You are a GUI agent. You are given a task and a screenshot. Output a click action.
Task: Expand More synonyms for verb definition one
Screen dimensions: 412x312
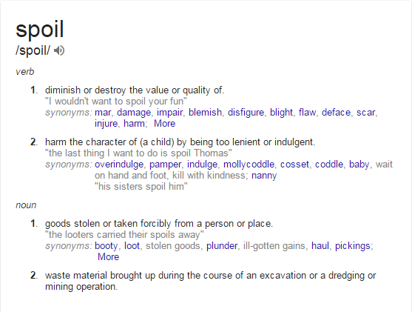pyautogui.click(x=164, y=124)
